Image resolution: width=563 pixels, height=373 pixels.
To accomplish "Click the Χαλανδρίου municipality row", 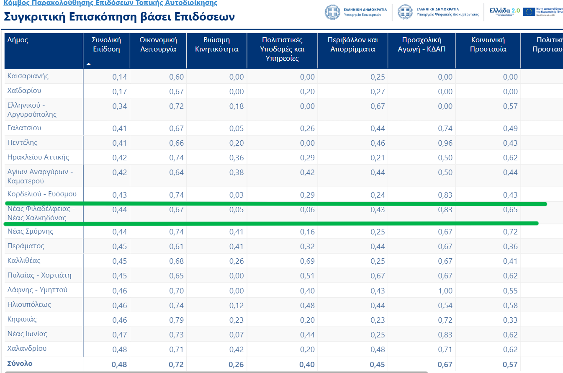I will click(x=27, y=348).
